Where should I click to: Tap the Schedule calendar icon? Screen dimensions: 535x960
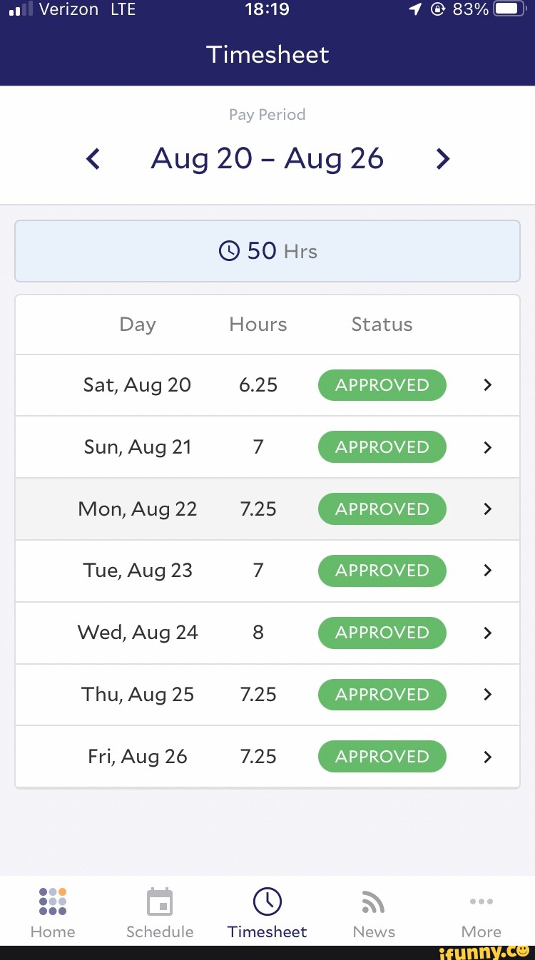(160, 902)
